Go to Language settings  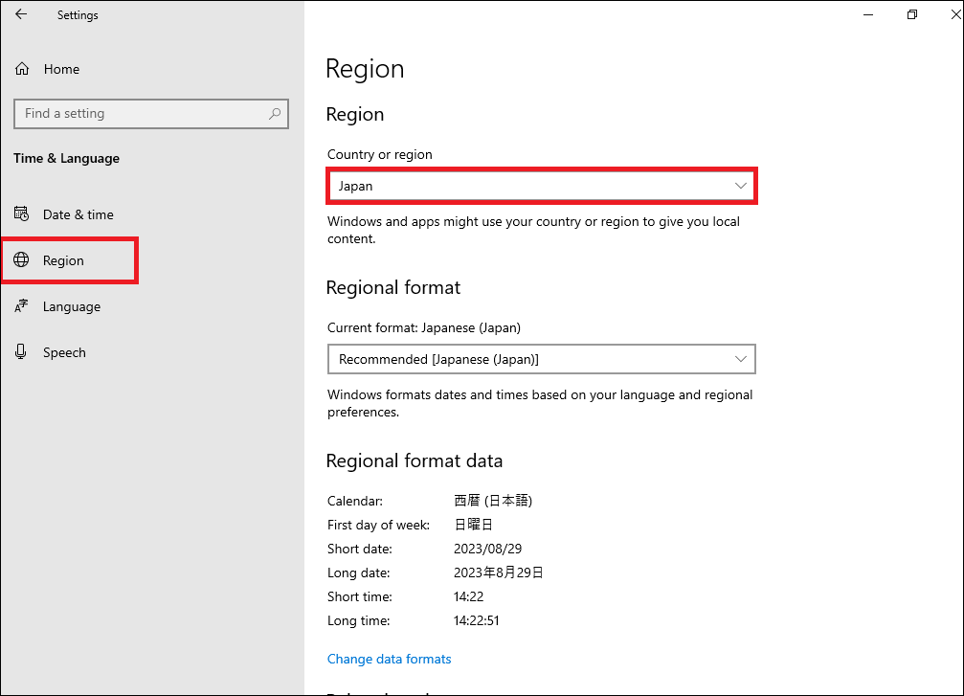click(71, 306)
